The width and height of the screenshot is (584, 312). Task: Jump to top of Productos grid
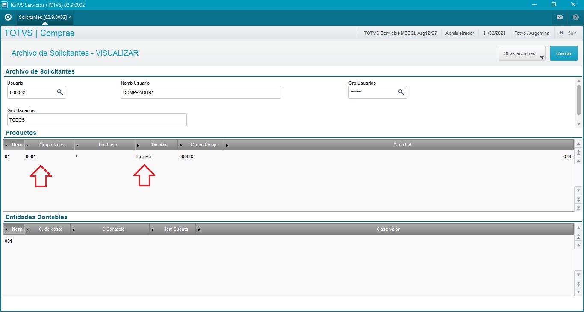click(x=579, y=144)
